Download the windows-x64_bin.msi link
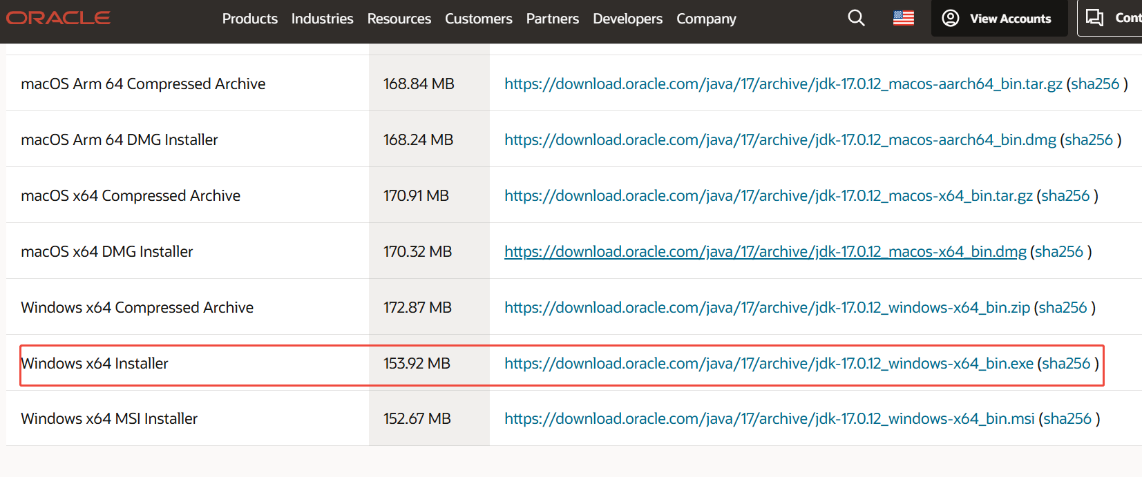Screen dimensions: 1142x477 click(x=770, y=418)
